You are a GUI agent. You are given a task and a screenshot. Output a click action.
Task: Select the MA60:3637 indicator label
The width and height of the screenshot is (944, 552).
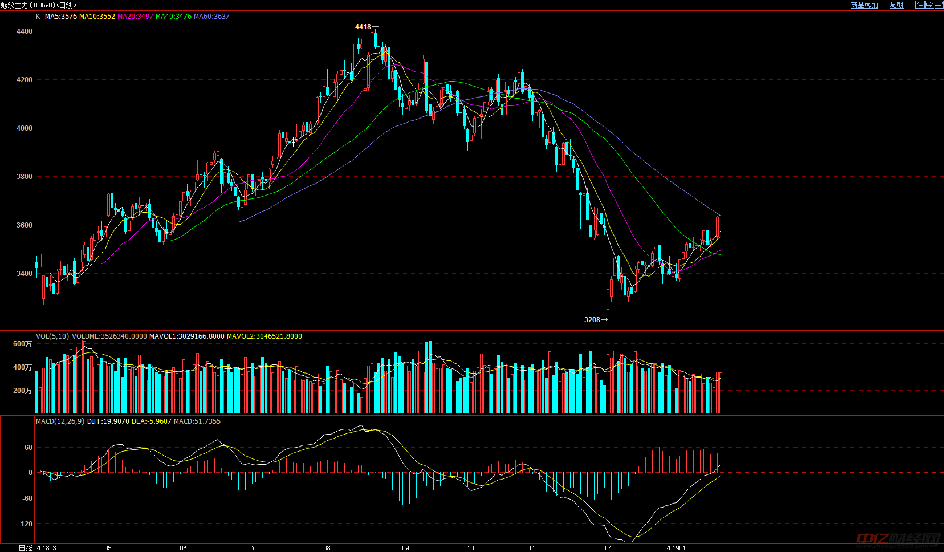click(x=211, y=17)
